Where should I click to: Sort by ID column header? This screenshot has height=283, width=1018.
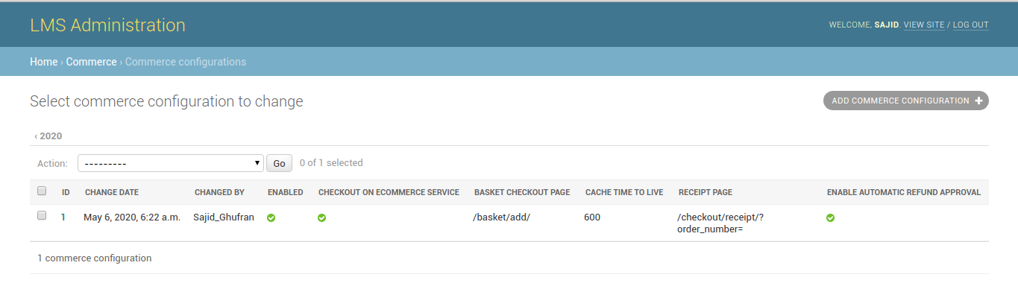pos(66,192)
